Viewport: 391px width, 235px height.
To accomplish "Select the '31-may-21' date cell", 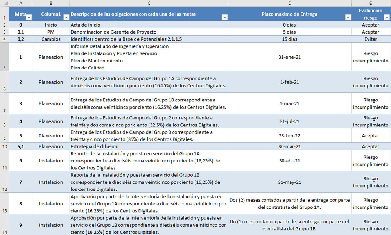I will tap(289, 182).
